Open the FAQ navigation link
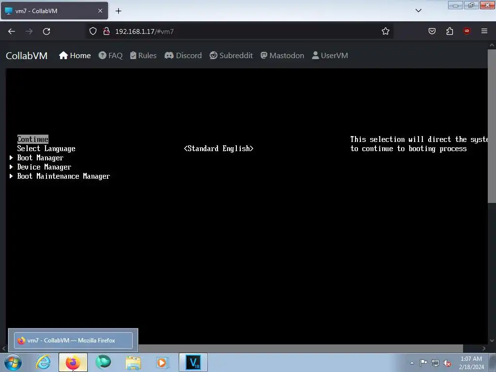The height and width of the screenshot is (372, 496). pyautogui.click(x=110, y=56)
